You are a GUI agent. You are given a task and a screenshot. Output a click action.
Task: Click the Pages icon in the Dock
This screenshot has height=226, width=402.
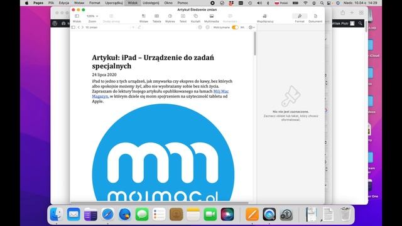pyautogui.click(x=252, y=214)
